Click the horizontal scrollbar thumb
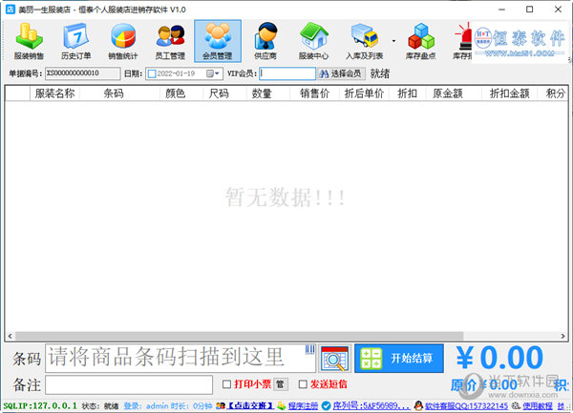The width and height of the screenshot is (573, 413). pyautogui.click(x=240, y=336)
